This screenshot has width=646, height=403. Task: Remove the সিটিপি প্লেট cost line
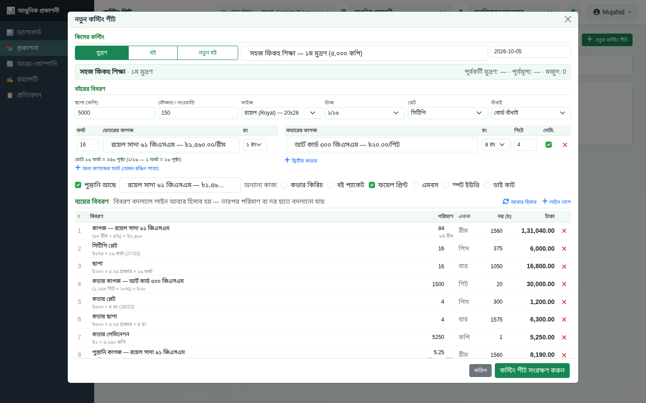pos(564,249)
